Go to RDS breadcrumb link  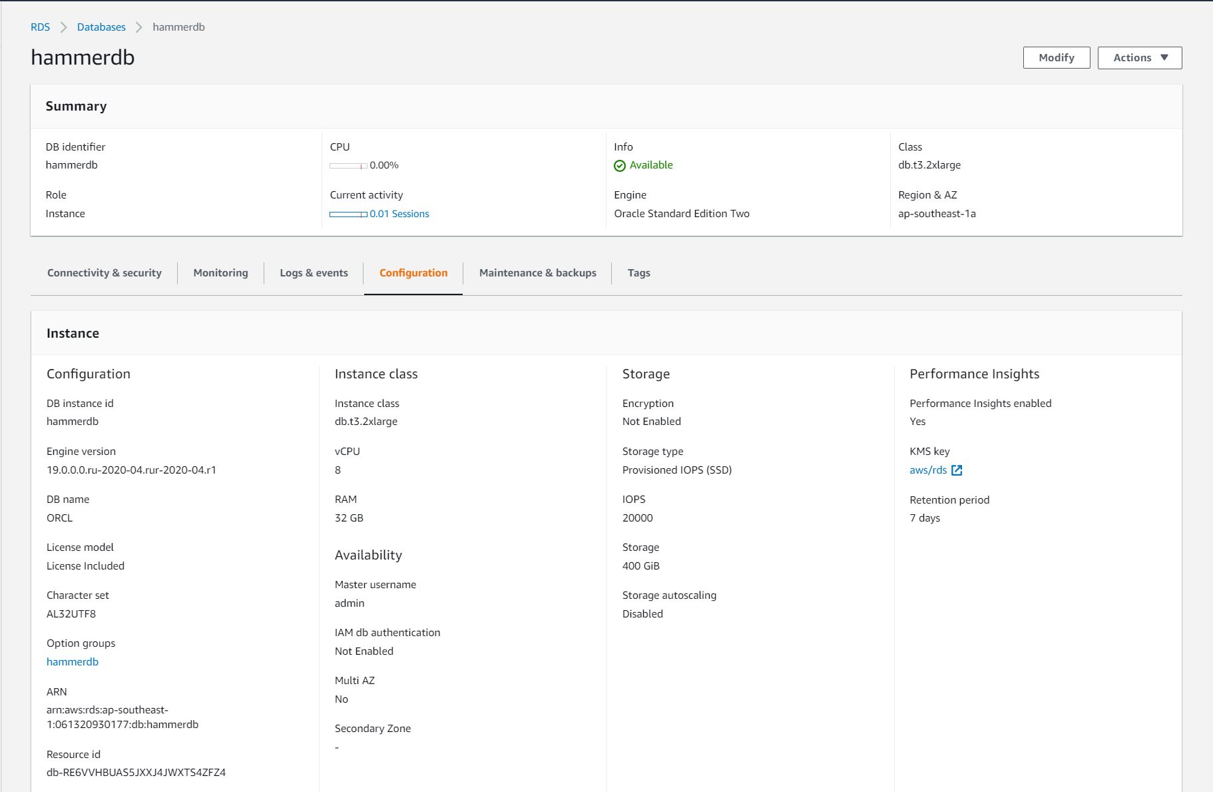[x=40, y=27]
